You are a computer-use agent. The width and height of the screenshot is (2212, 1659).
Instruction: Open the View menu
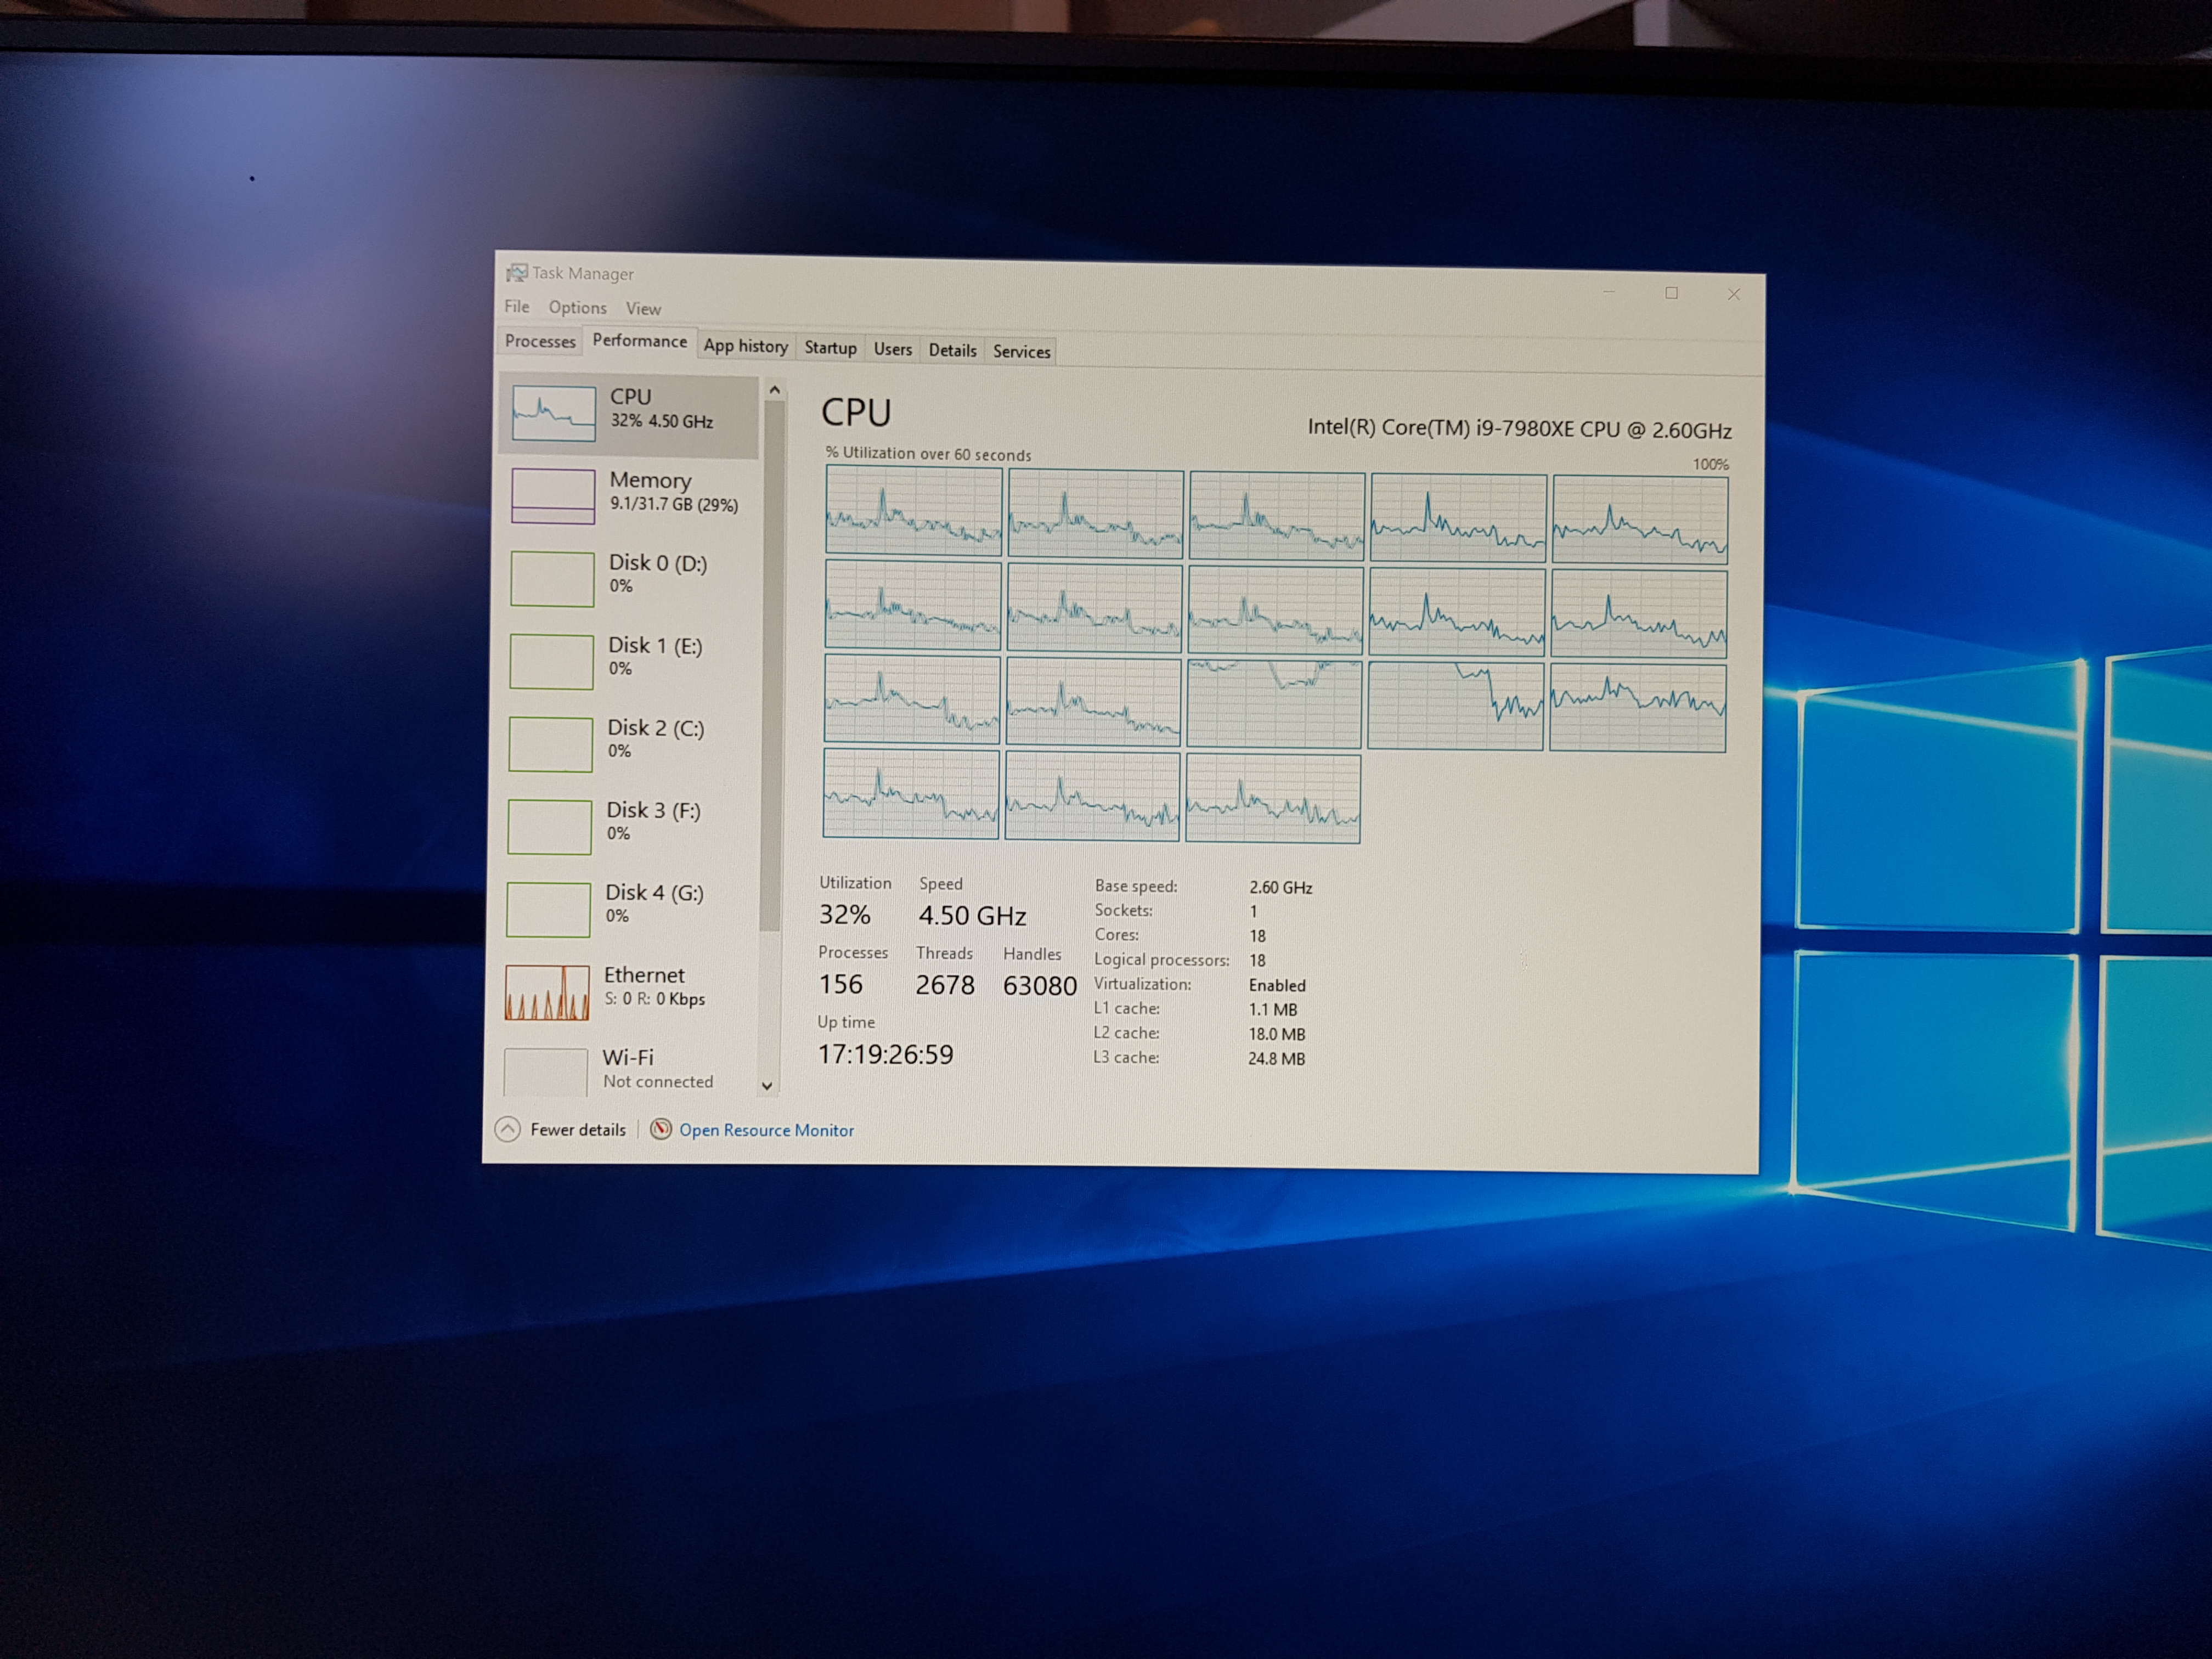[x=643, y=308]
